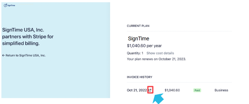The image size is (249, 104).
Task: Click the $1,040.60 per year price
Action: (144, 46)
